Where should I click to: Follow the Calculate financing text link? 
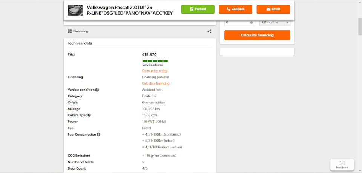[156, 83]
